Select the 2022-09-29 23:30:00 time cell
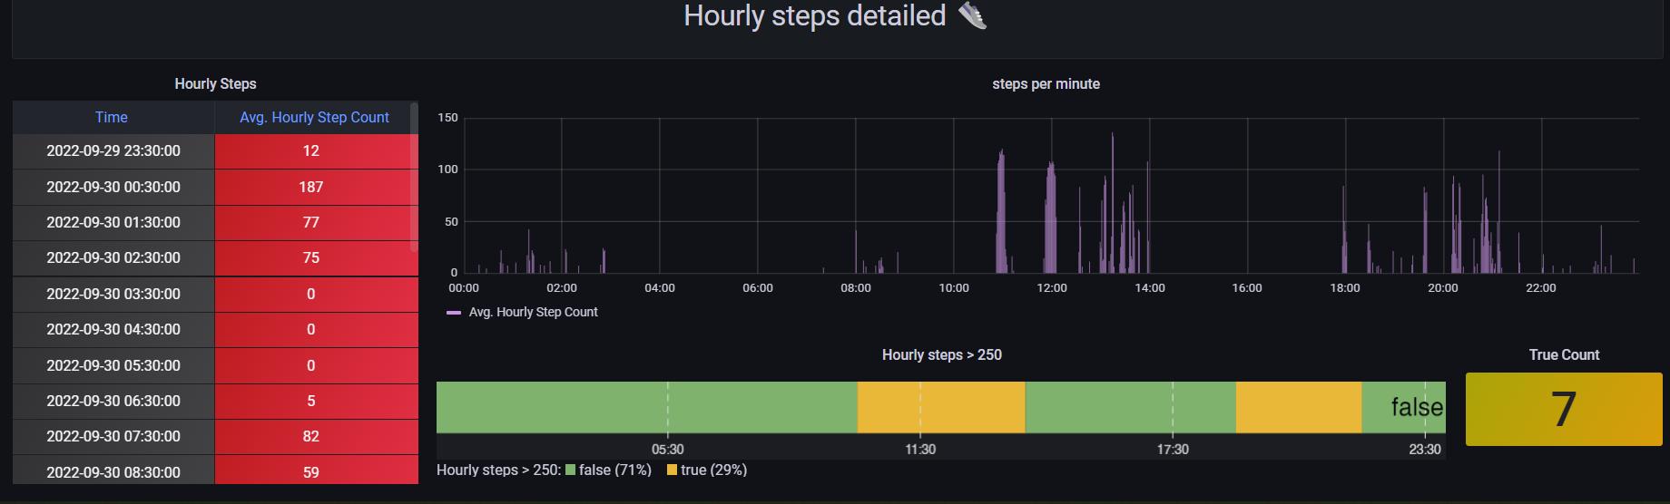 [113, 150]
